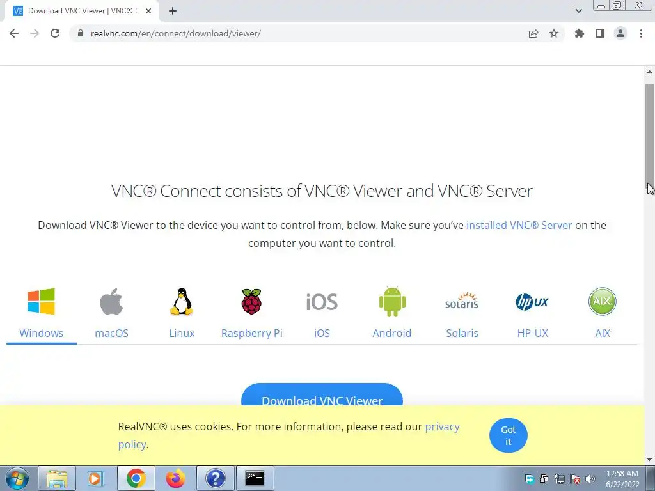Reload the page with refresh icon
This screenshot has width=655, height=491.
[55, 33]
